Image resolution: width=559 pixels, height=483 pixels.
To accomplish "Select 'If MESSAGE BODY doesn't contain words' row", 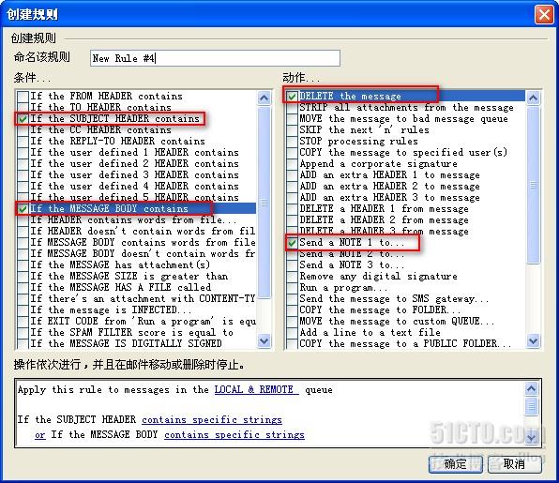I will 143,253.
